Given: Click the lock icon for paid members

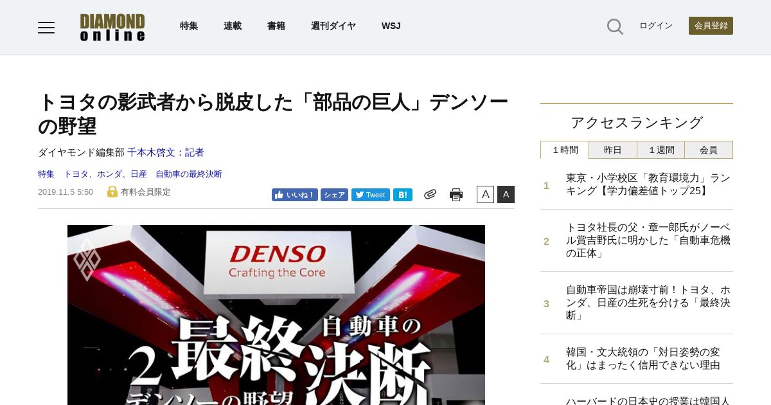Looking at the screenshot, I should coord(112,192).
